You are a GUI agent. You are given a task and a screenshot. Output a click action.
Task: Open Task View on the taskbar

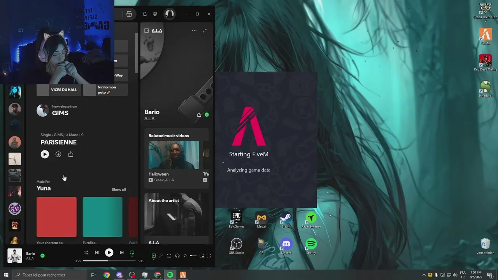(x=93, y=275)
